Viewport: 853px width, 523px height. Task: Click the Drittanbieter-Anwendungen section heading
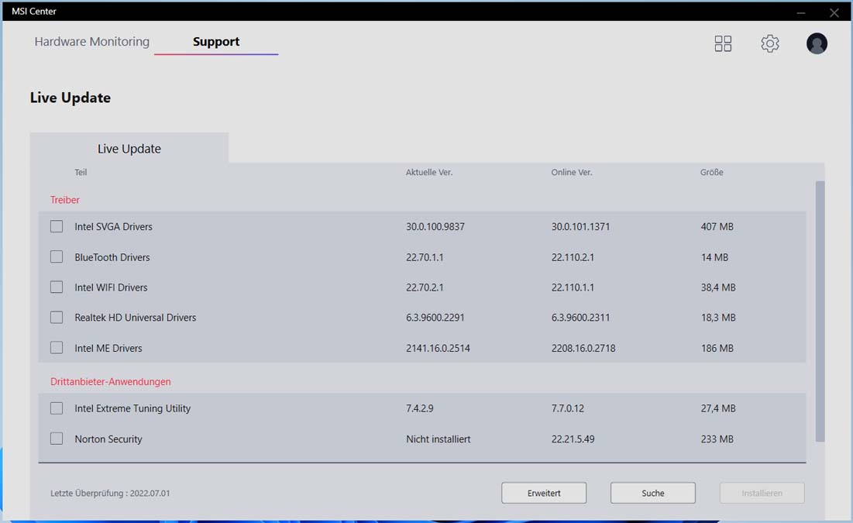pyautogui.click(x=111, y=381)
